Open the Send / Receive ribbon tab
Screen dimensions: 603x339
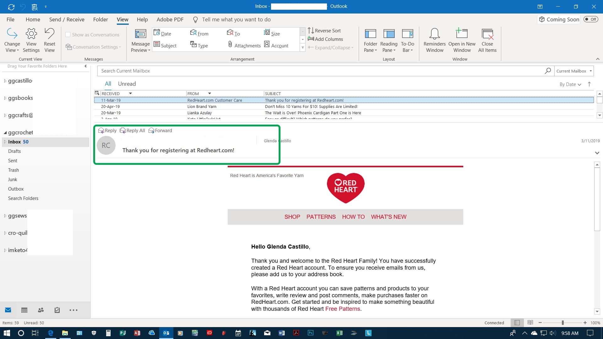click(x=67, y=19)
